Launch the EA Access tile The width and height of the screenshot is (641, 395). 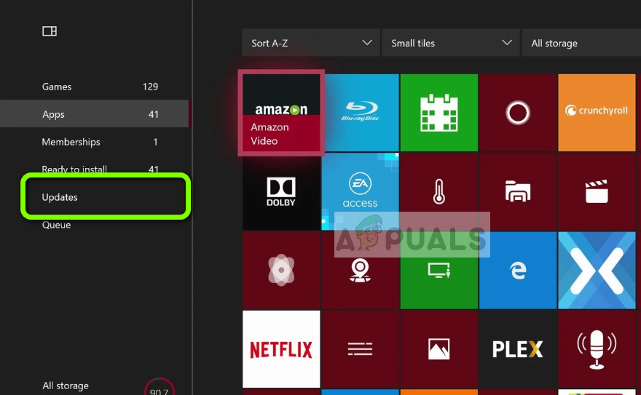pos(360,191)
